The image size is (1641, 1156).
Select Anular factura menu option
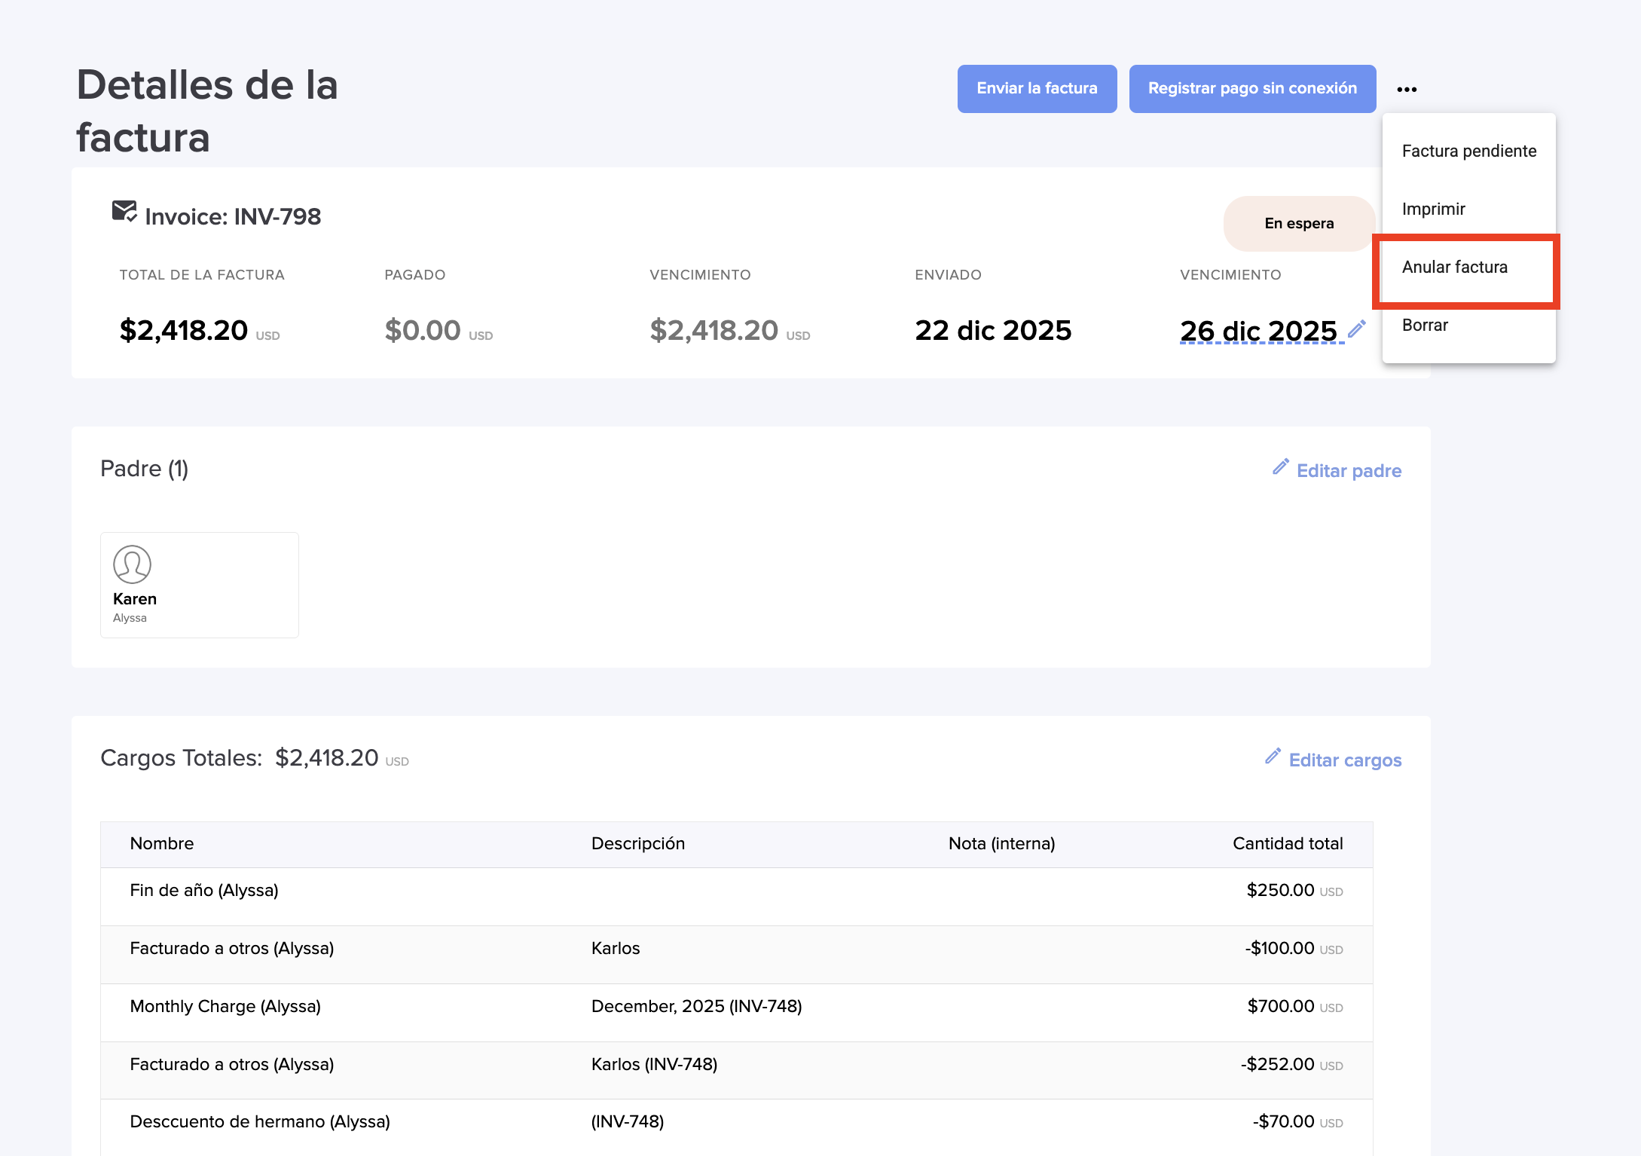coord(1454,267)
